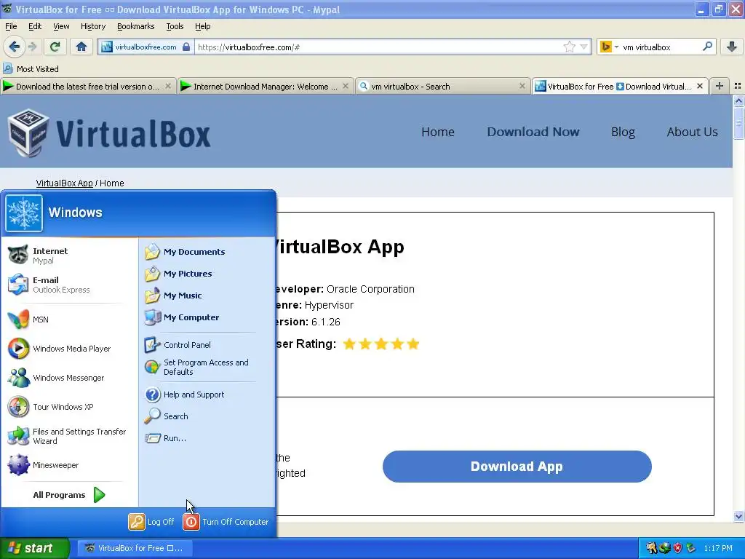This screenshot has height=559, width=745.
Task: Reload the page with the refresh icon
Action: click(55, 47)
